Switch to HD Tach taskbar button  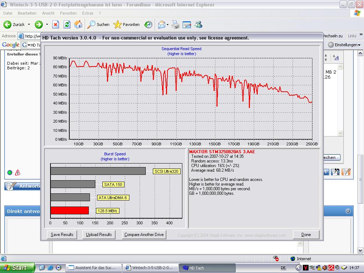pyautogui.click(x=207, y=268)
